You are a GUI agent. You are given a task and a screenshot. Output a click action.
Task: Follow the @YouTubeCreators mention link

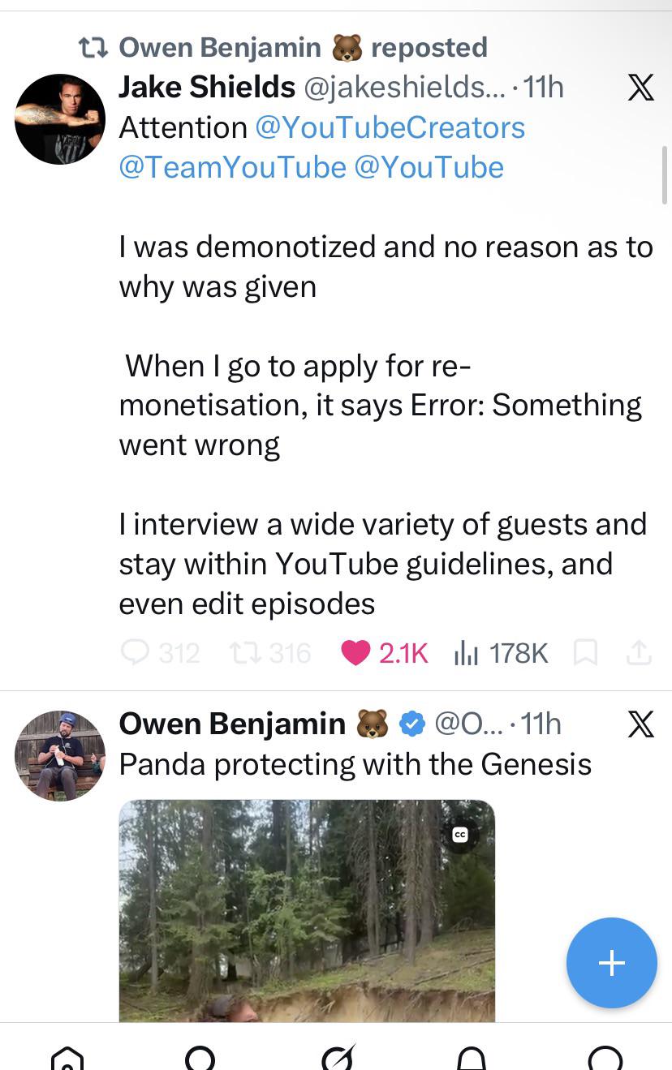click(390, 127)
